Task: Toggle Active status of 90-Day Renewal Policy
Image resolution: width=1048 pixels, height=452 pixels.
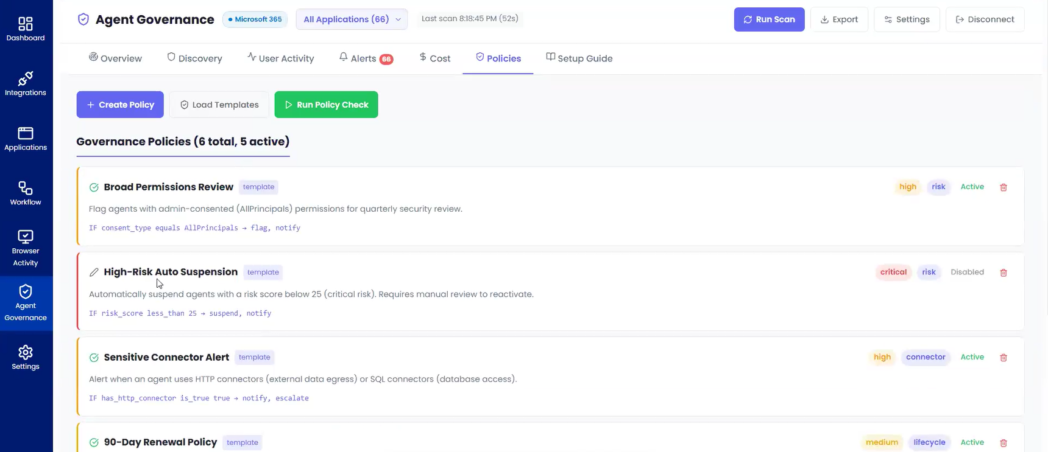Action: (x=972, y=442)
